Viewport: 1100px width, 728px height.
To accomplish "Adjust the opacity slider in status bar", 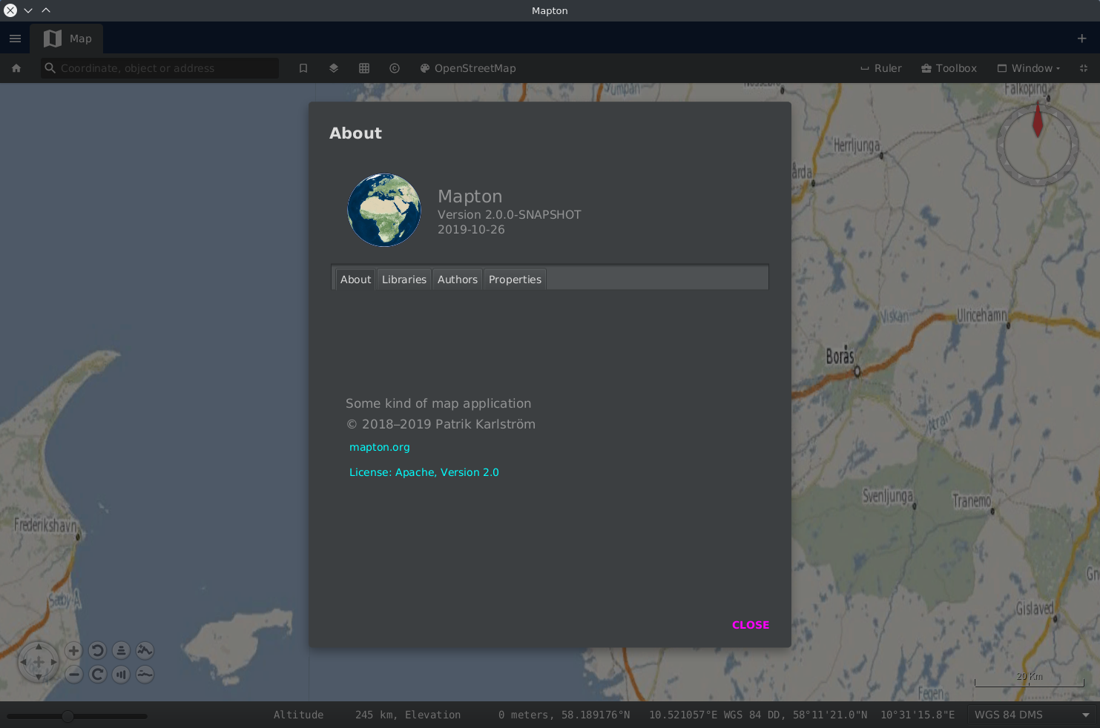I will tap(77, 716).
